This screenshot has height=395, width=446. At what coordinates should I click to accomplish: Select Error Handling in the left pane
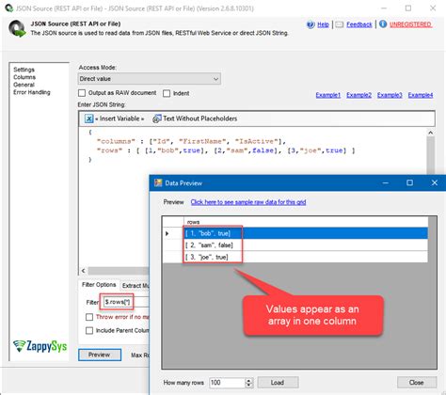[32, 92]
